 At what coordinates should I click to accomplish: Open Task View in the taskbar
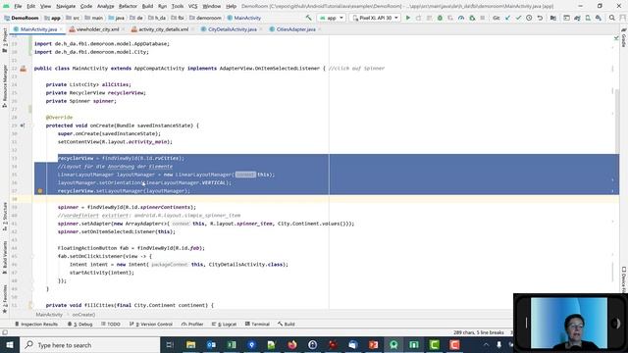click(170, 344)
